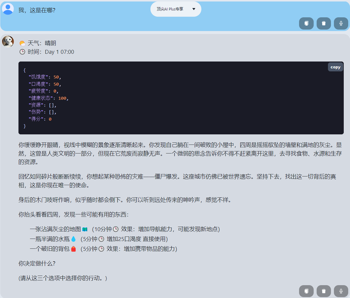Open the 顶尖AI Plus专享 model dropdown
The image size is (350, 298).
coord(175,9)
